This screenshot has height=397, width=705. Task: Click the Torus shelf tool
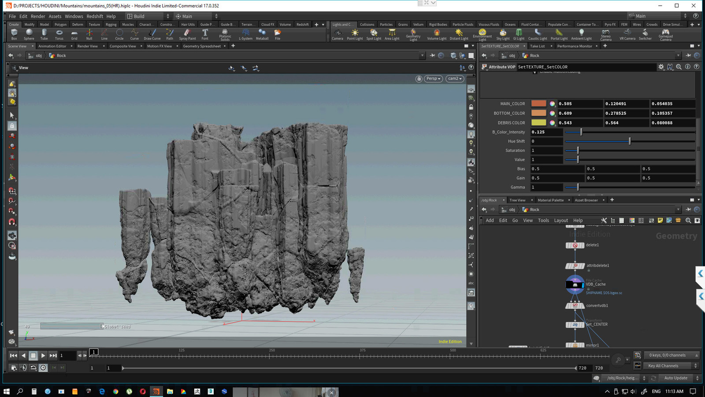(59, 34)
